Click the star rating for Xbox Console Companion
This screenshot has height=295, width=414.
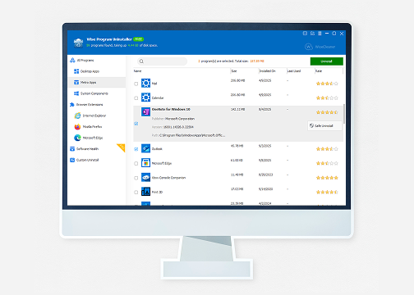327,178
